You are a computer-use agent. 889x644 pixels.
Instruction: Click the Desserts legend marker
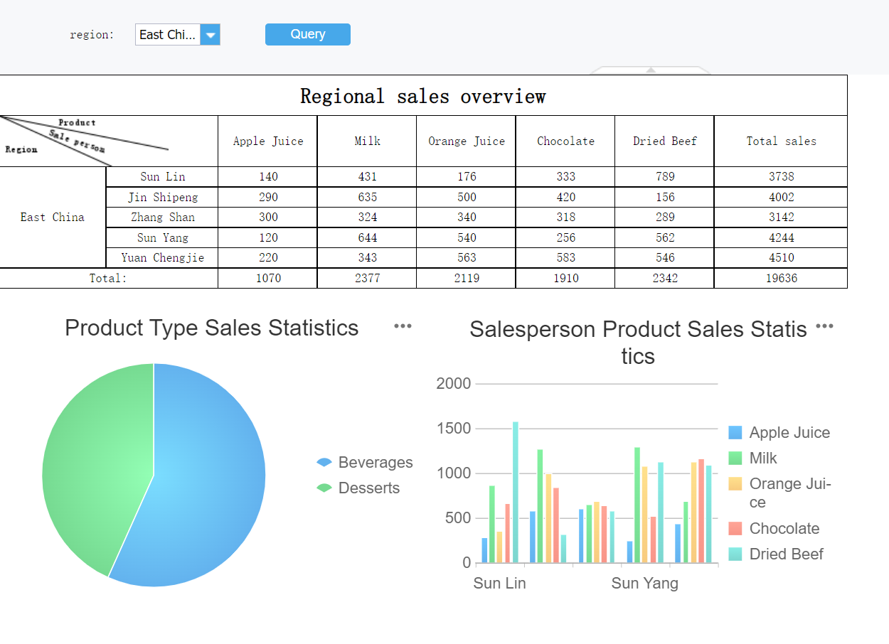click(x=324, y=488)
